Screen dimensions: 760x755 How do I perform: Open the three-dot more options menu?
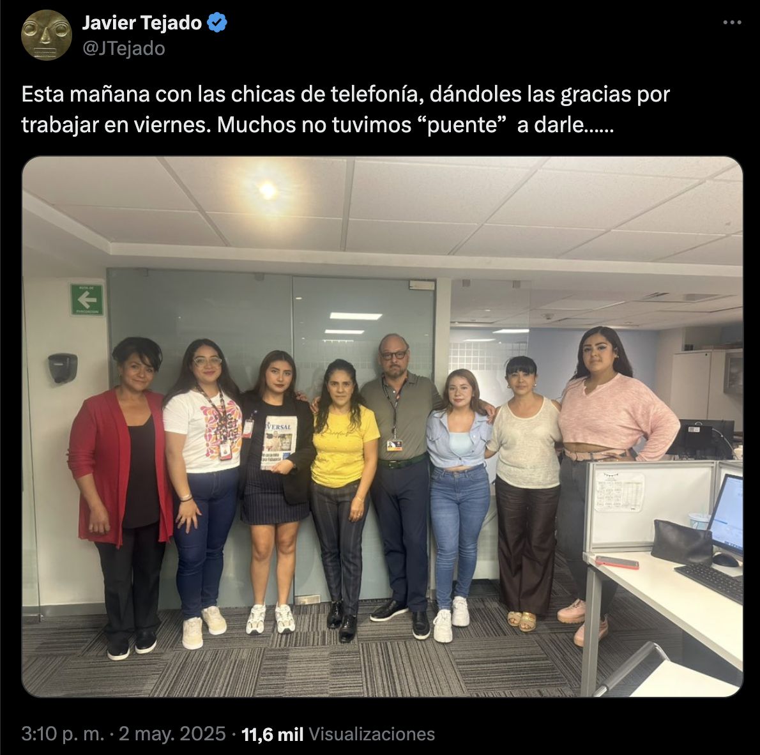732,22
